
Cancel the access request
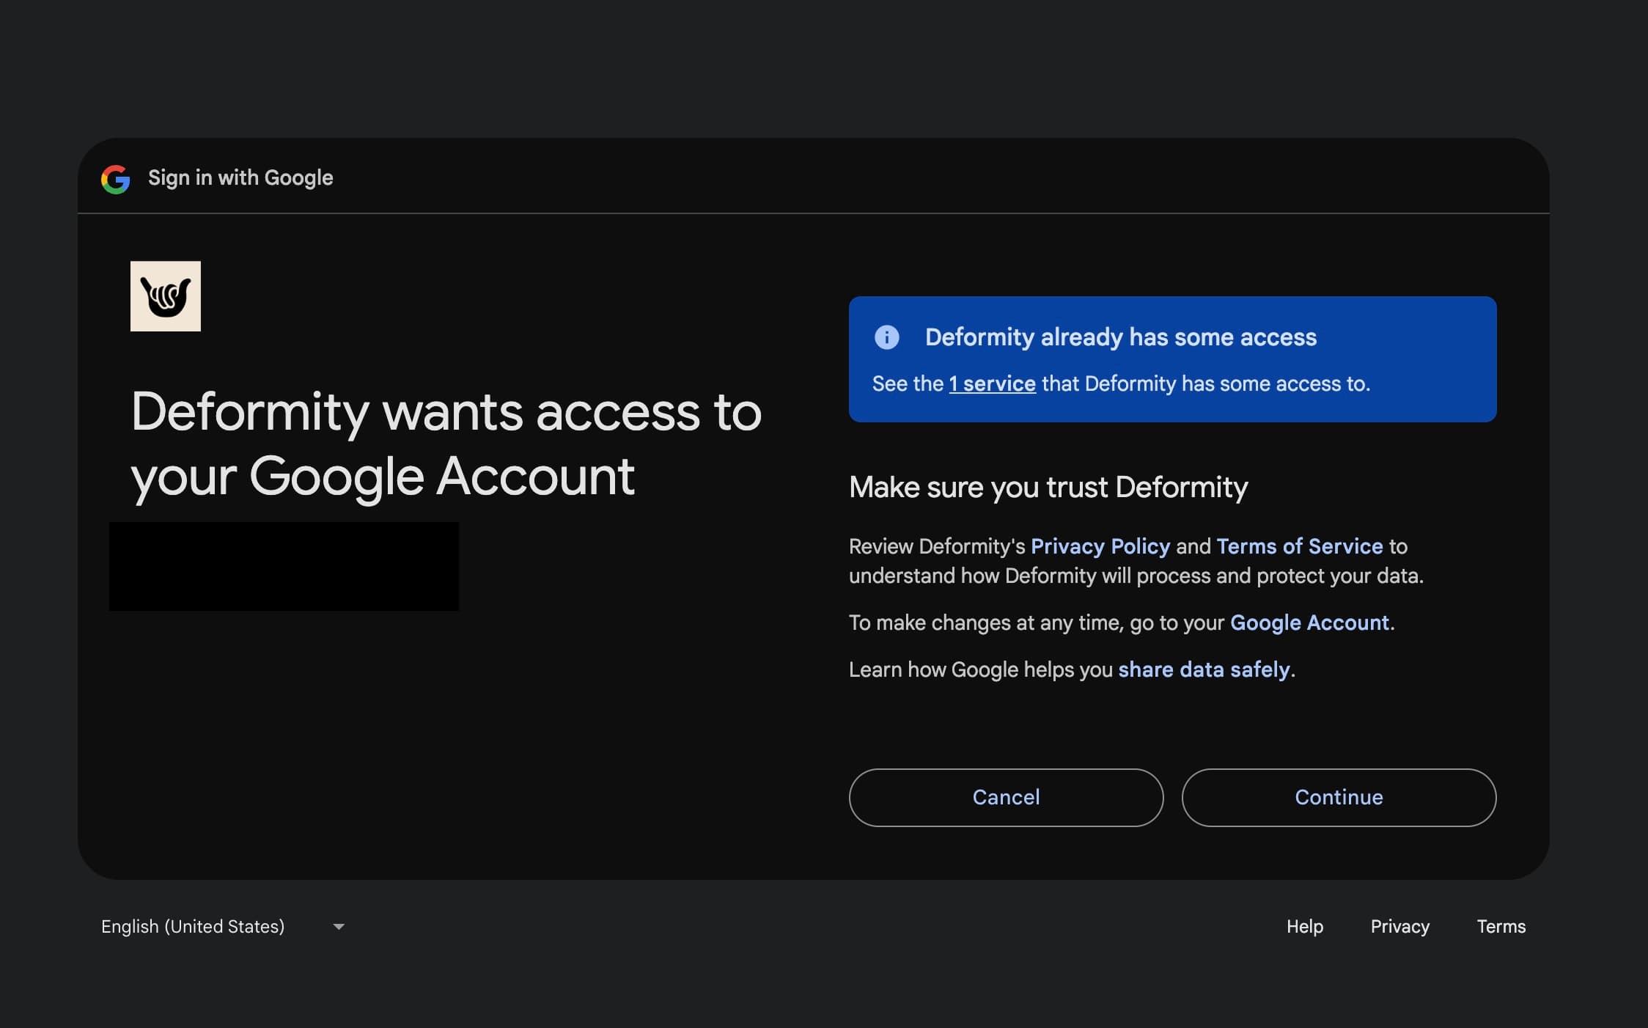click(x=1005, y=798)
